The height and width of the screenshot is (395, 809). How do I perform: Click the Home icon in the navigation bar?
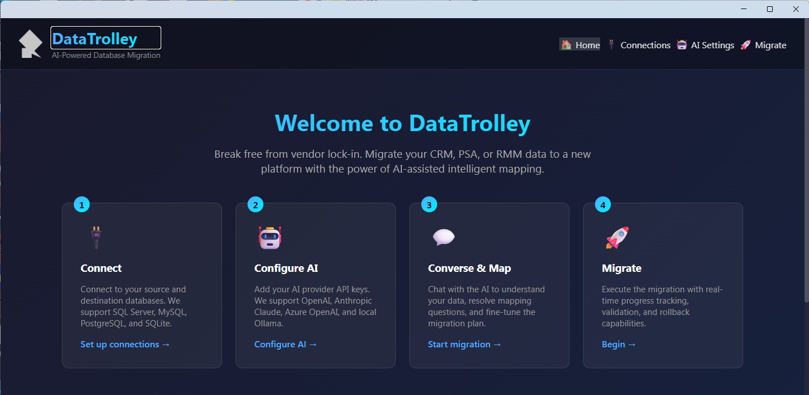565,44
